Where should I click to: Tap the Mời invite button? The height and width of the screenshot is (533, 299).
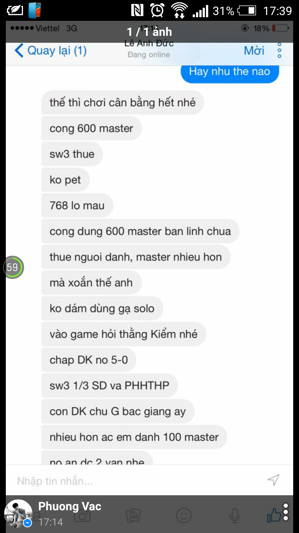click(254, 51)
